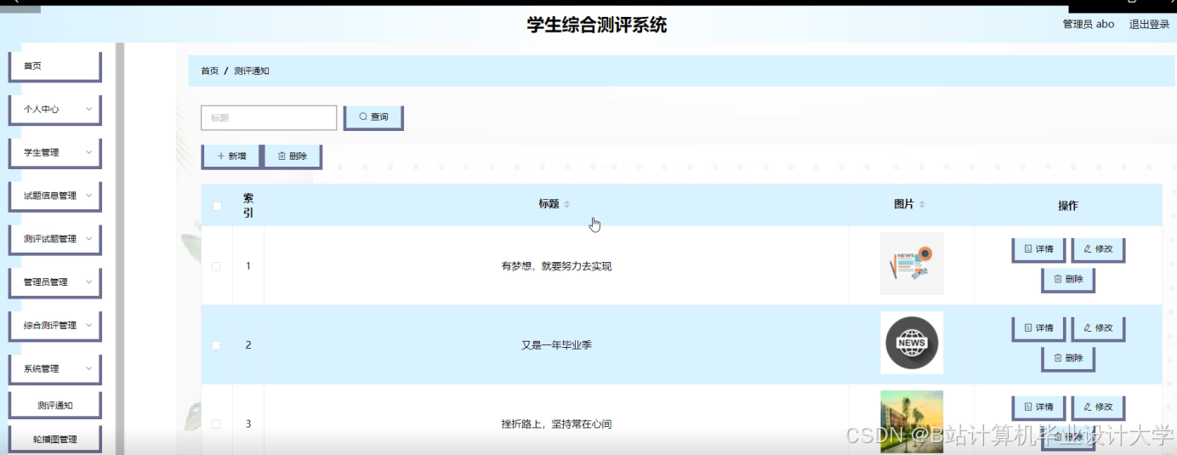
Task: Expand the 综合测评管理 menu chevron
Action: 88,325
